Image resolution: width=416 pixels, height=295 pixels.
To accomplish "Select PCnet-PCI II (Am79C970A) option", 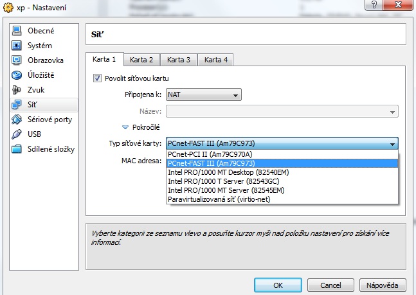I will coord(282,154).
